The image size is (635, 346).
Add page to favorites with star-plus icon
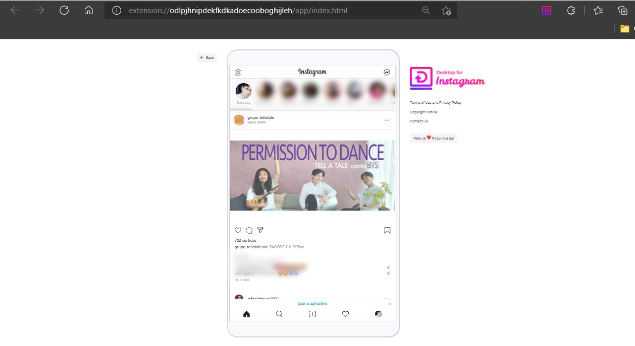click(x=446, y=11)
